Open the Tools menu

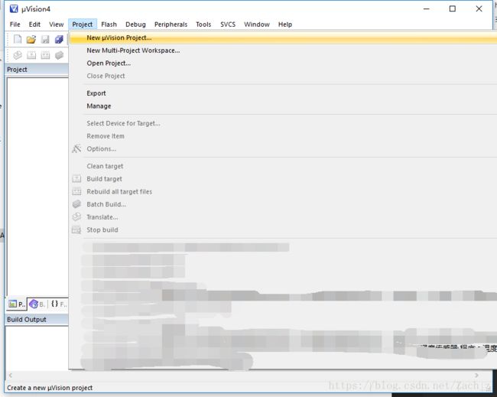(x=203, y=24)
